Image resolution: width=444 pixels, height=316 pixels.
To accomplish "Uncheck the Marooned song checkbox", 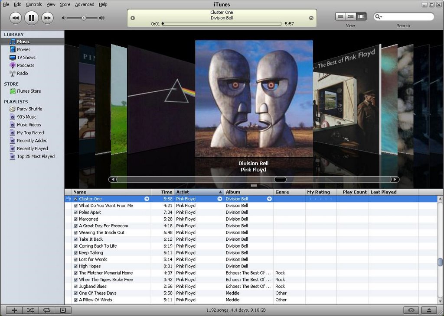I will 75,219.
